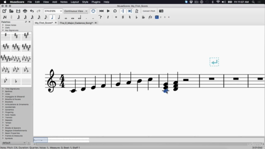Viewport: 265px width, 149px height.
Task: Close the Palettes panel
Action: click(x=29, y=22)
